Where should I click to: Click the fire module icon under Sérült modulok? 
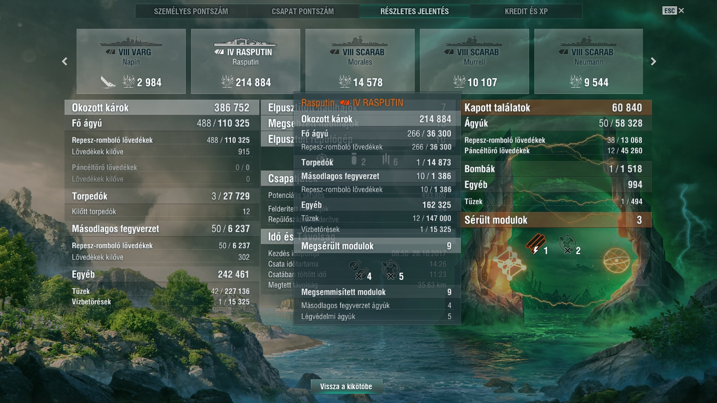point(533,243)
